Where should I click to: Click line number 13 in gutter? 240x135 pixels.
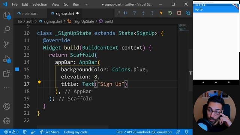click(x=27, y=55)
